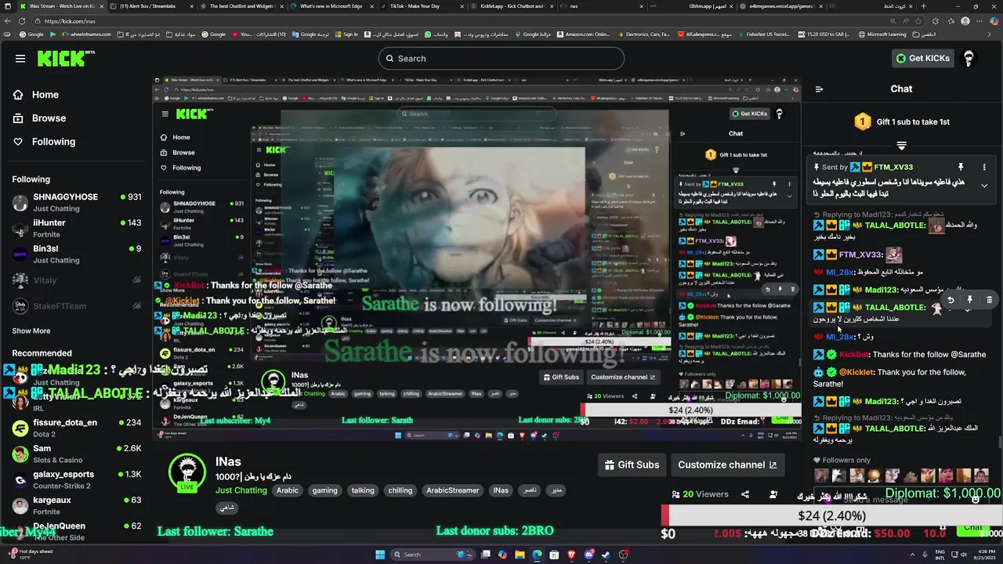Image resolution: width=1003 pixels, height=564 pixels.
Task: Click the Gift Subs button
Action: point(631,465)
